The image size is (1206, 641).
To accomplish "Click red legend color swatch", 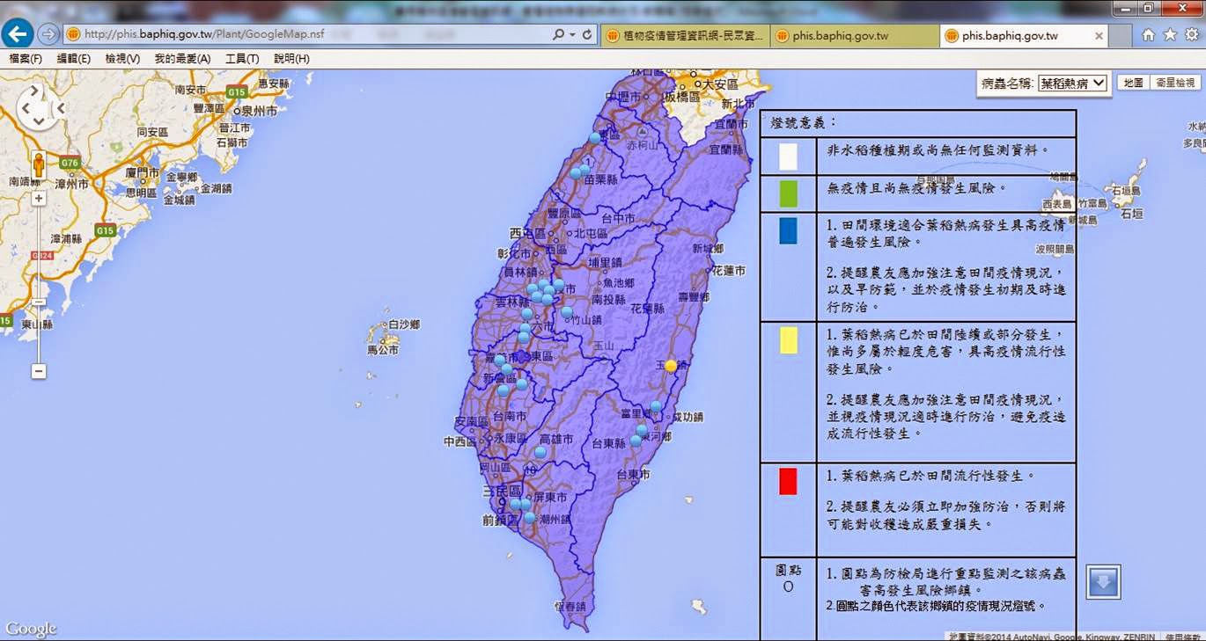I will click(x=788, y=481).
